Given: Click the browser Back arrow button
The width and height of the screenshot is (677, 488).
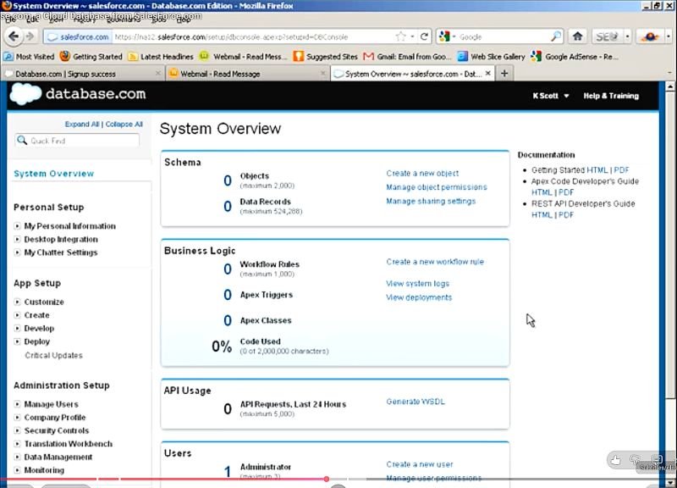Looking at the screenshot, I should (x=14, y=36).
